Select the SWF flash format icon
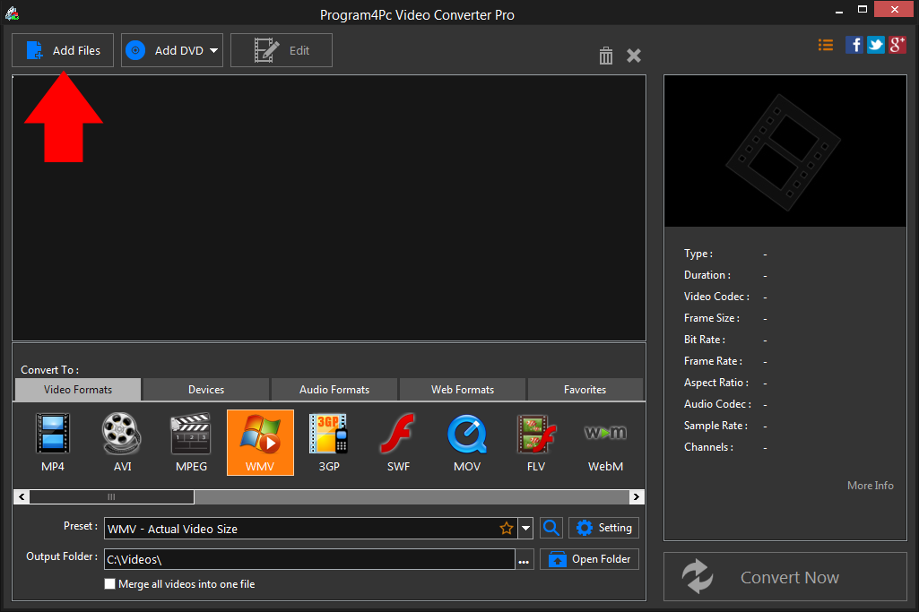Viewport: 919px width, 612px height. 398,442
